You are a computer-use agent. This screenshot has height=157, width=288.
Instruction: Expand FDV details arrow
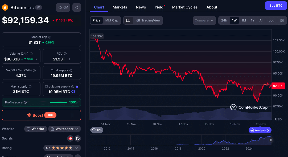(x=69, y=59)
